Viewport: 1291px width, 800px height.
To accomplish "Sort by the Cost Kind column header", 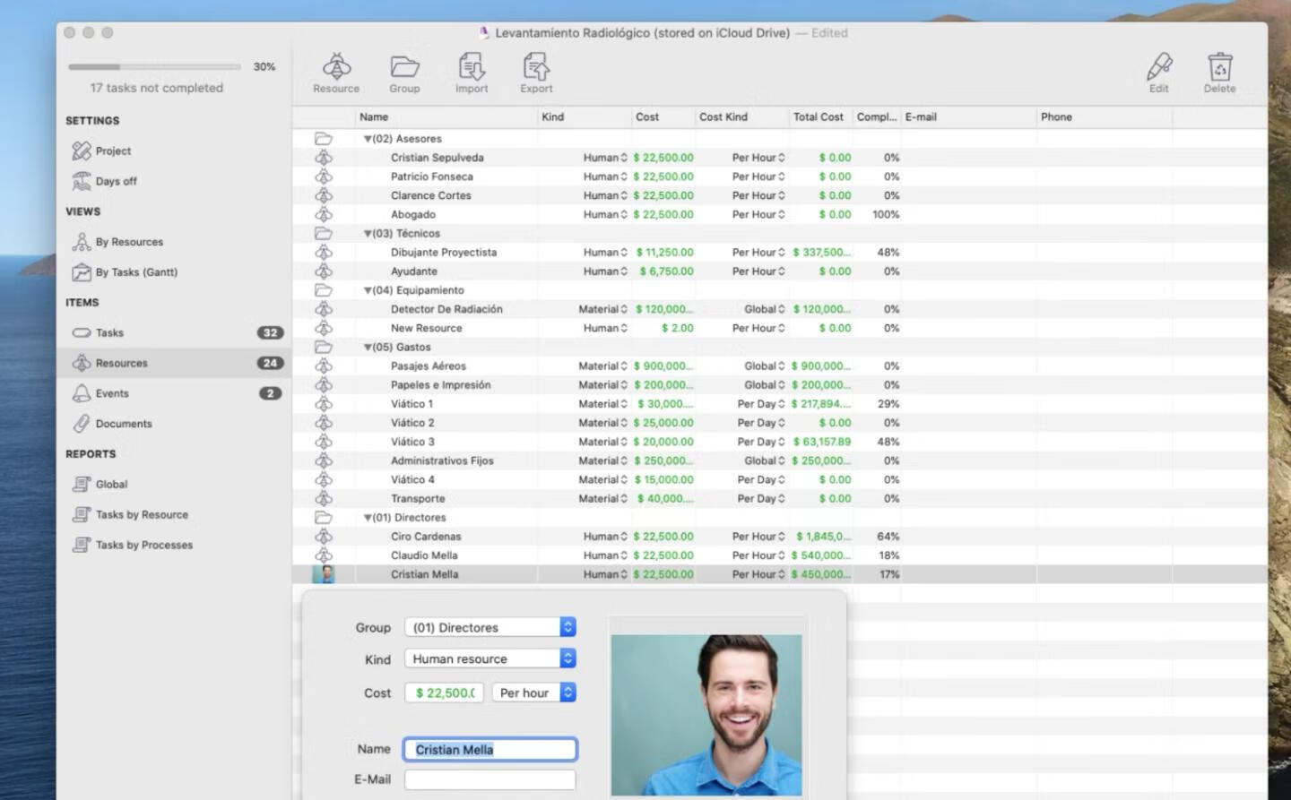I will [x=741, y=117].
